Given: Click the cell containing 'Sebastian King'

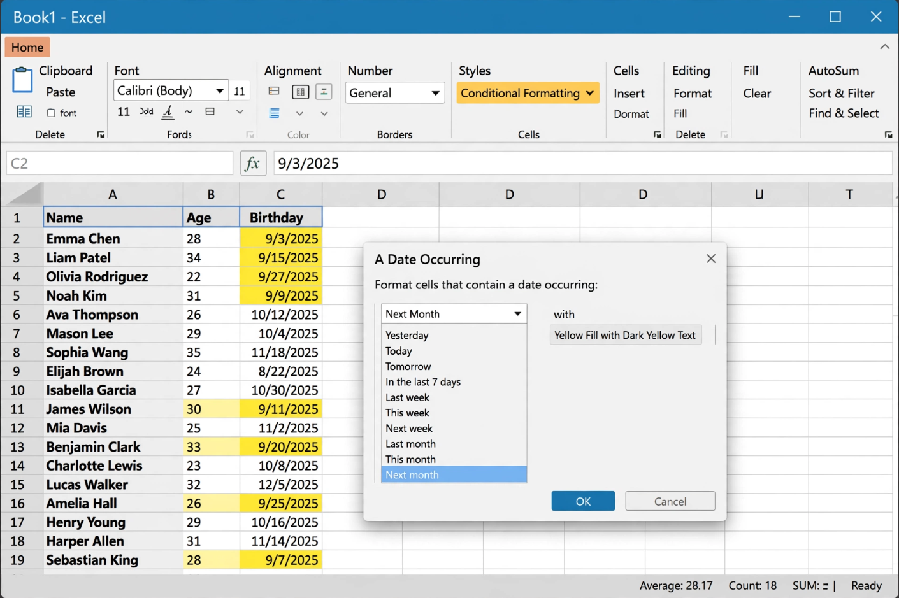Looking at the screenshot, I should click(x=113, y=560).
